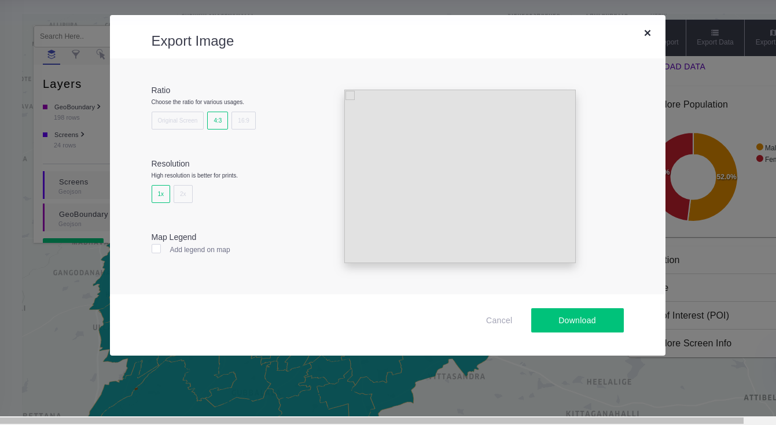Click the Export map icon at top right
Screen dimensions: 776x425
(770, 32)
